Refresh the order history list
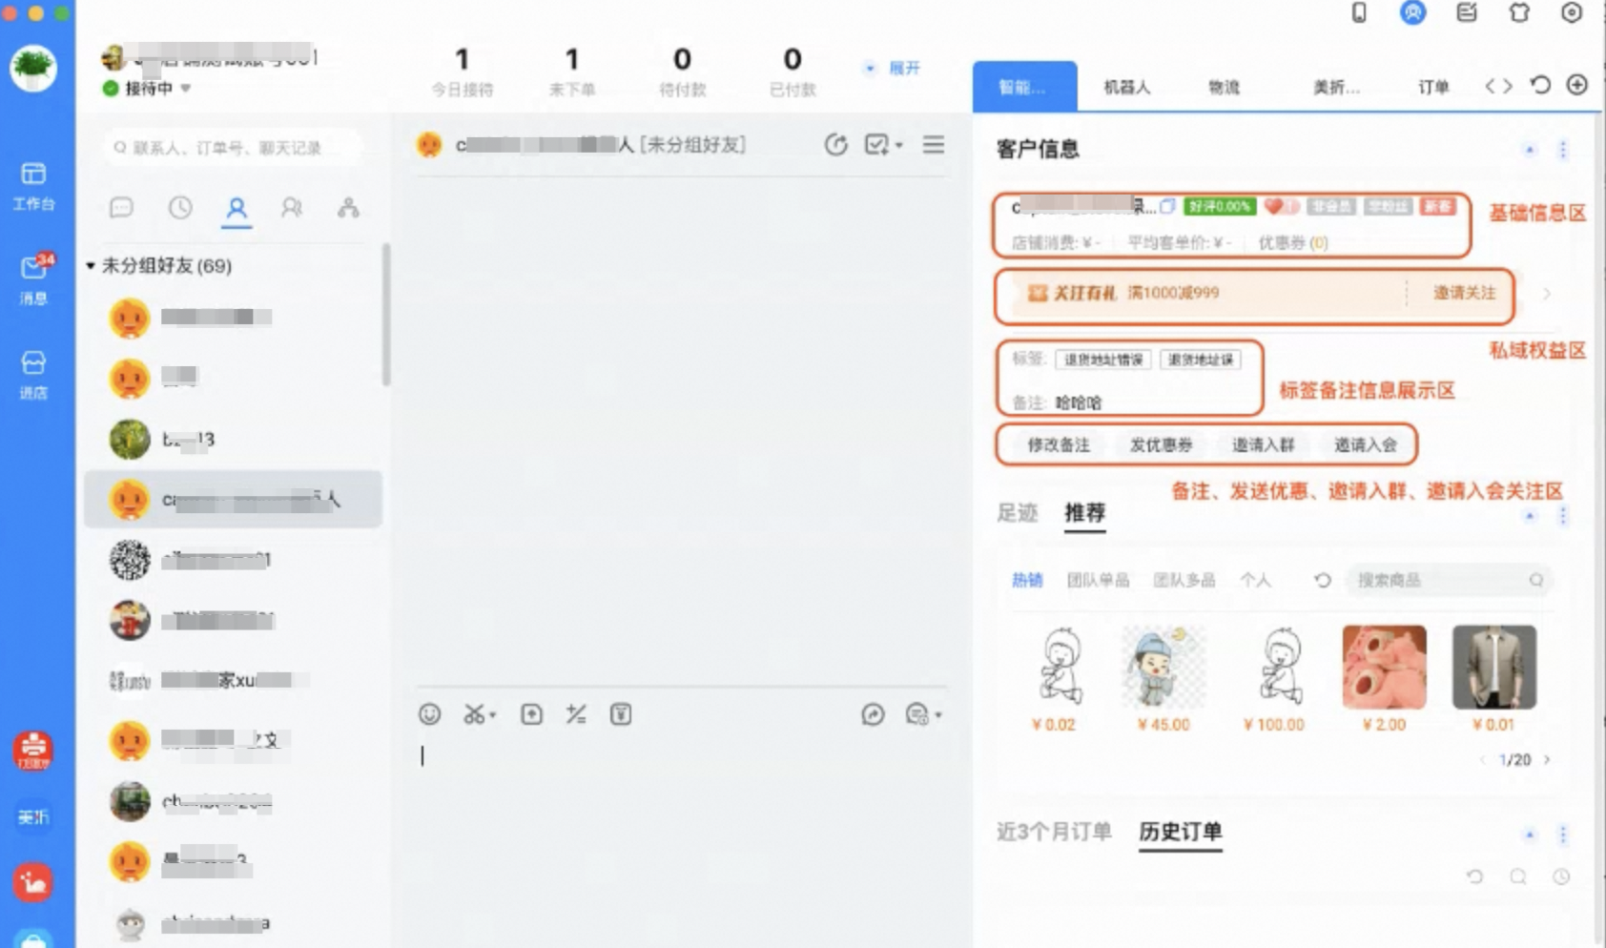 point(1475,876)
